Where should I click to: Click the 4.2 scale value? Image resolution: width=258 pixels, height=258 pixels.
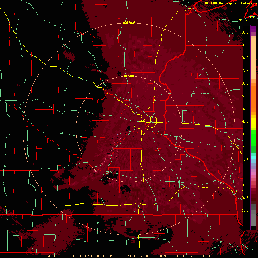point(245,122)
